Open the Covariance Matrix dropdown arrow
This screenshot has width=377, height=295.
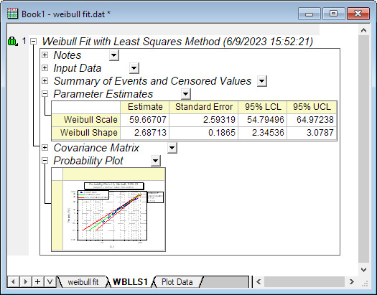click(x=172, y=148)
